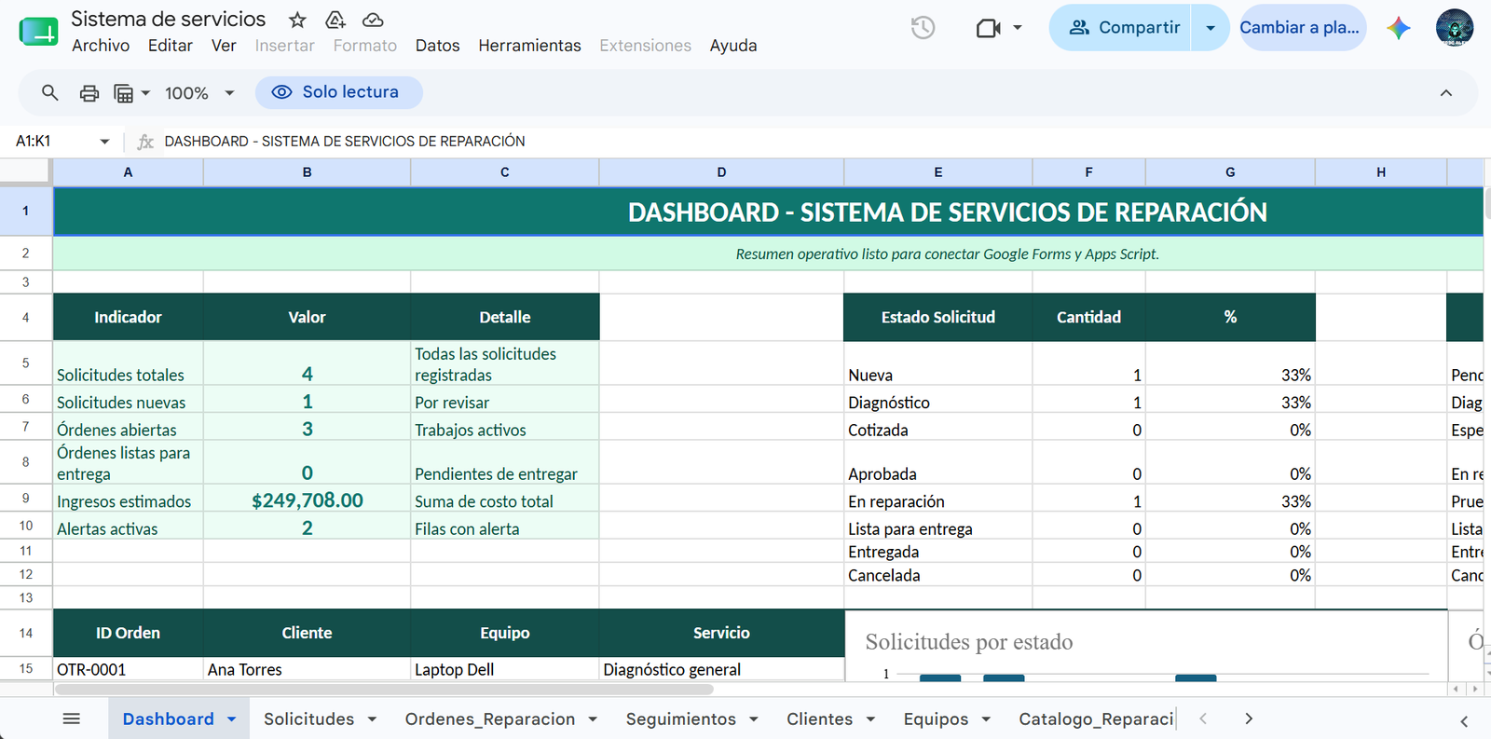Image resolution: width=1491 pixels, height=739 pixels.
Task: Select column E header
Action: 937,172
